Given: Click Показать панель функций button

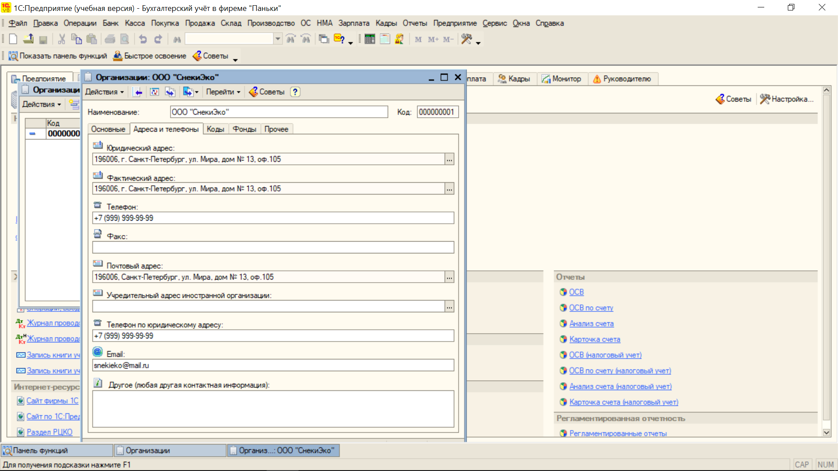Looking at the screenshot, I should 58,56.
